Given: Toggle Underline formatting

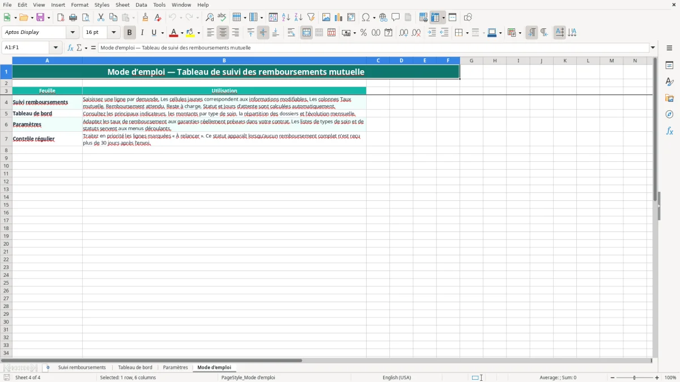Looking at the screenshot, I should click(x=154, y=33).
